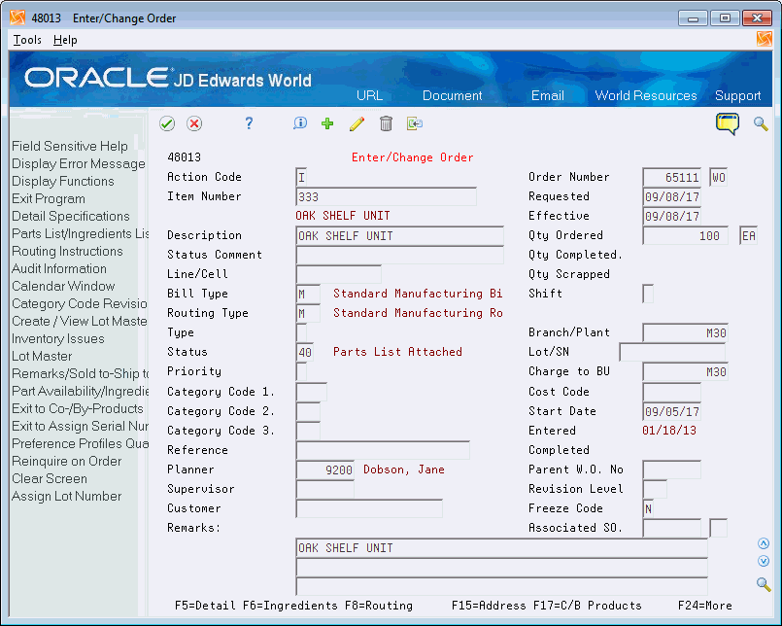Image resolution: width=782 pixels, height=626 pixels.
Task: Click the red X cancel icon
Action: click(194, 123)
